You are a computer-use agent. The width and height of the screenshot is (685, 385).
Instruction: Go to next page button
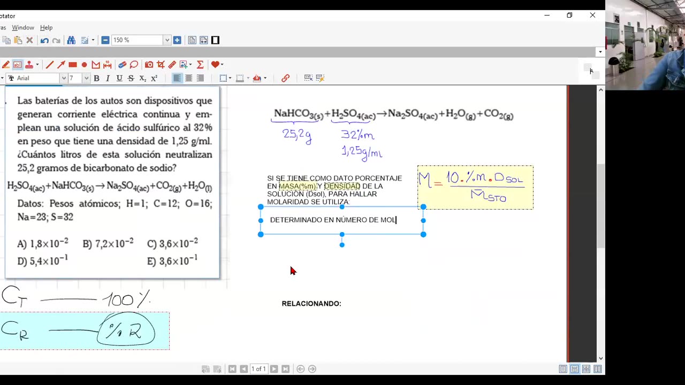273,369
